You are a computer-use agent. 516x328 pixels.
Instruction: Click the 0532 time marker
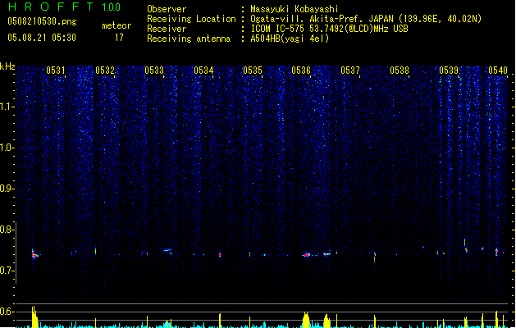[105, 71]
